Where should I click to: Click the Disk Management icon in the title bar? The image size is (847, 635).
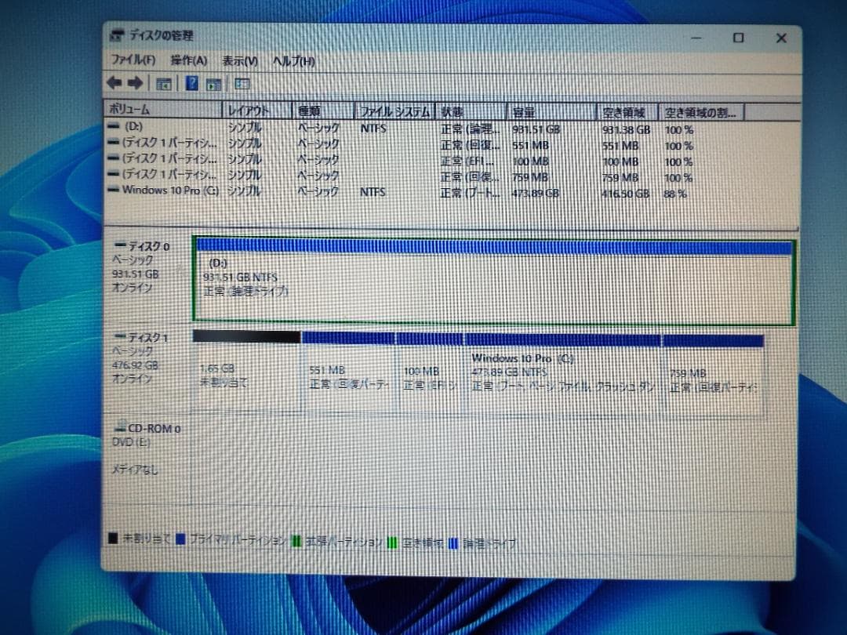pyautogui.click(x=117, y=34)
